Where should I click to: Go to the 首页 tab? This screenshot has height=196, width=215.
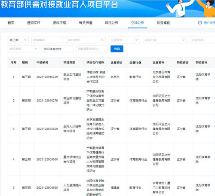pos(11,23)
